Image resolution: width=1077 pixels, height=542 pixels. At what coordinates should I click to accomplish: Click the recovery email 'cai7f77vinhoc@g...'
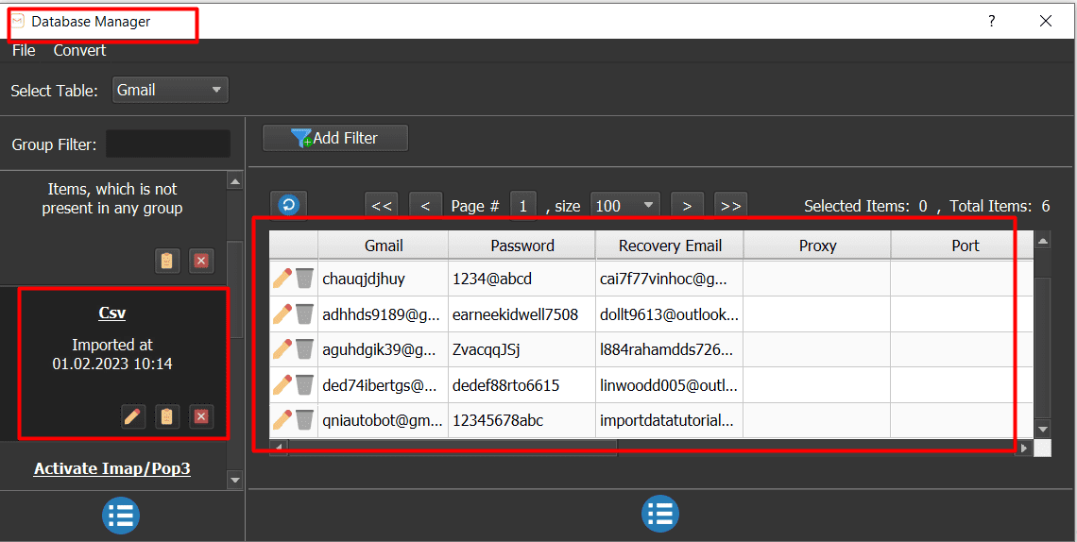(x=669, y=279)
